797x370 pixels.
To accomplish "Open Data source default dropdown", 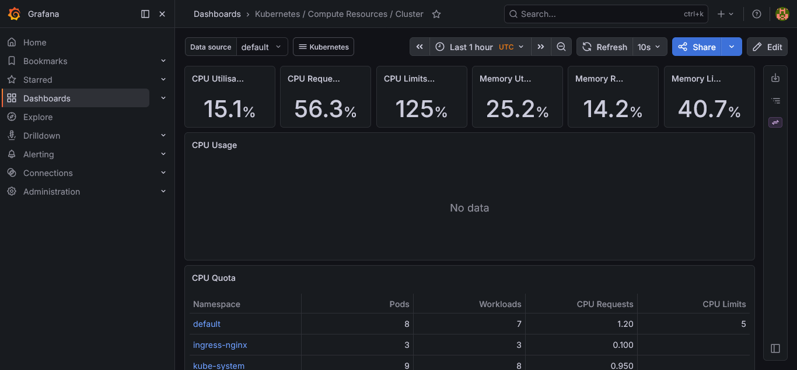I will (262, 47).
